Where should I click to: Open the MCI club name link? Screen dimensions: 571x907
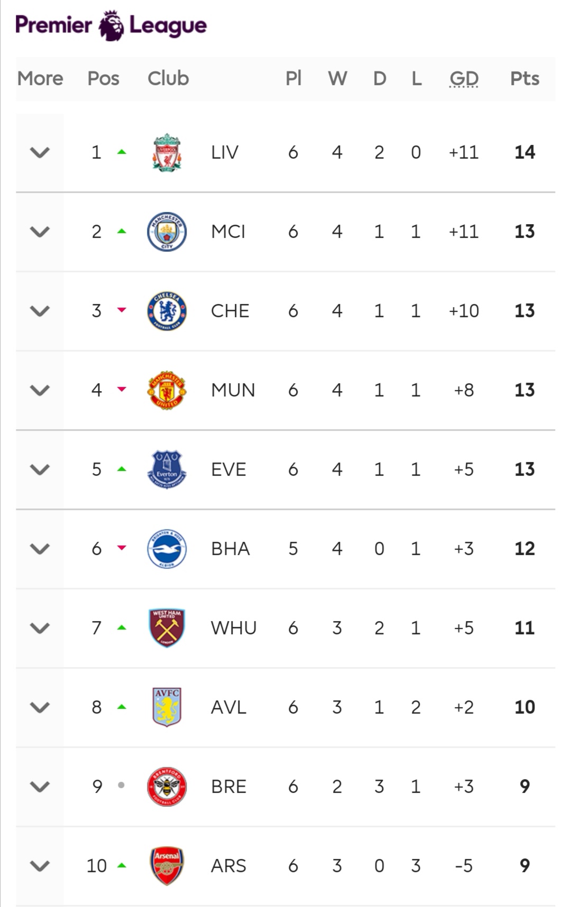tap(228, 232)
